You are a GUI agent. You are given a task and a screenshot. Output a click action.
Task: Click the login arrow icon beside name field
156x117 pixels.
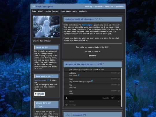tap(119, 101)
